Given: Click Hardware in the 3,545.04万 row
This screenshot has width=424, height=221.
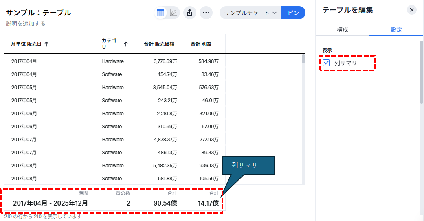Looking at the screenshot, I should click(x=113, y=87).
